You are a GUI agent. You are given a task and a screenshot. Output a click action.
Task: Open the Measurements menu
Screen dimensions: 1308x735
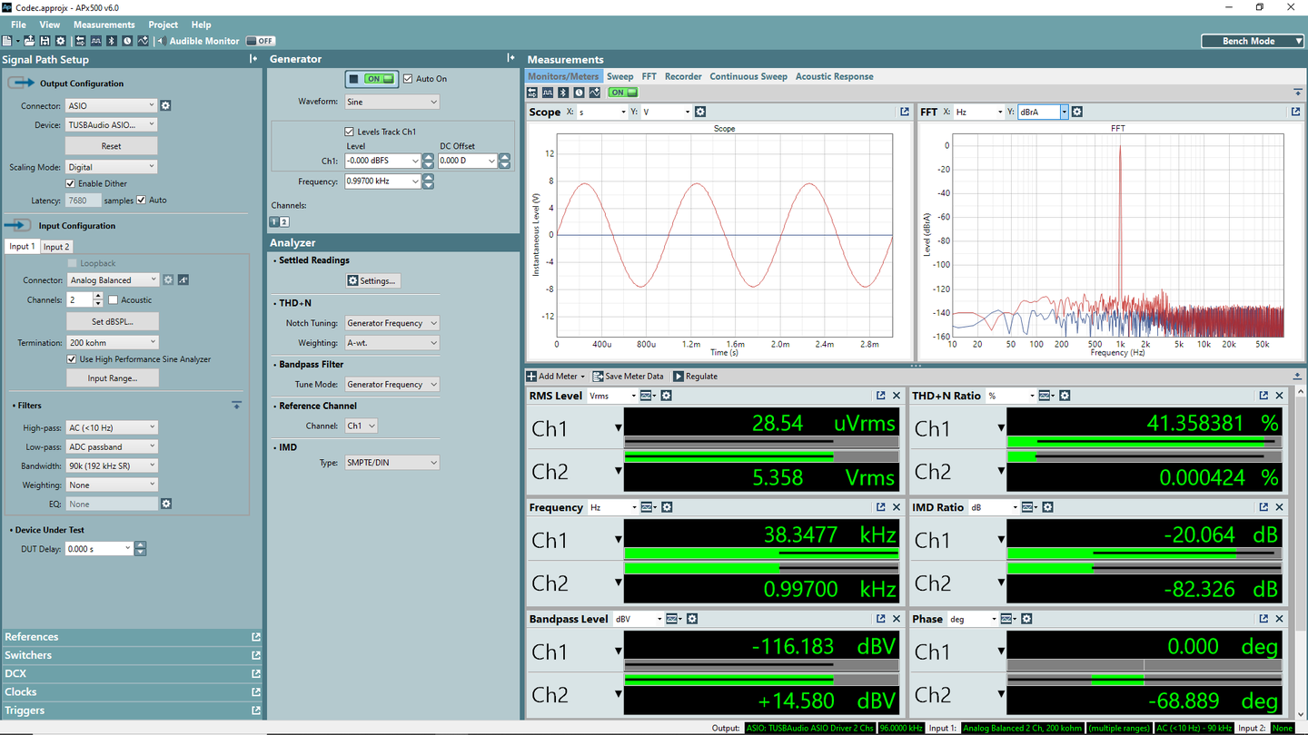104,24
